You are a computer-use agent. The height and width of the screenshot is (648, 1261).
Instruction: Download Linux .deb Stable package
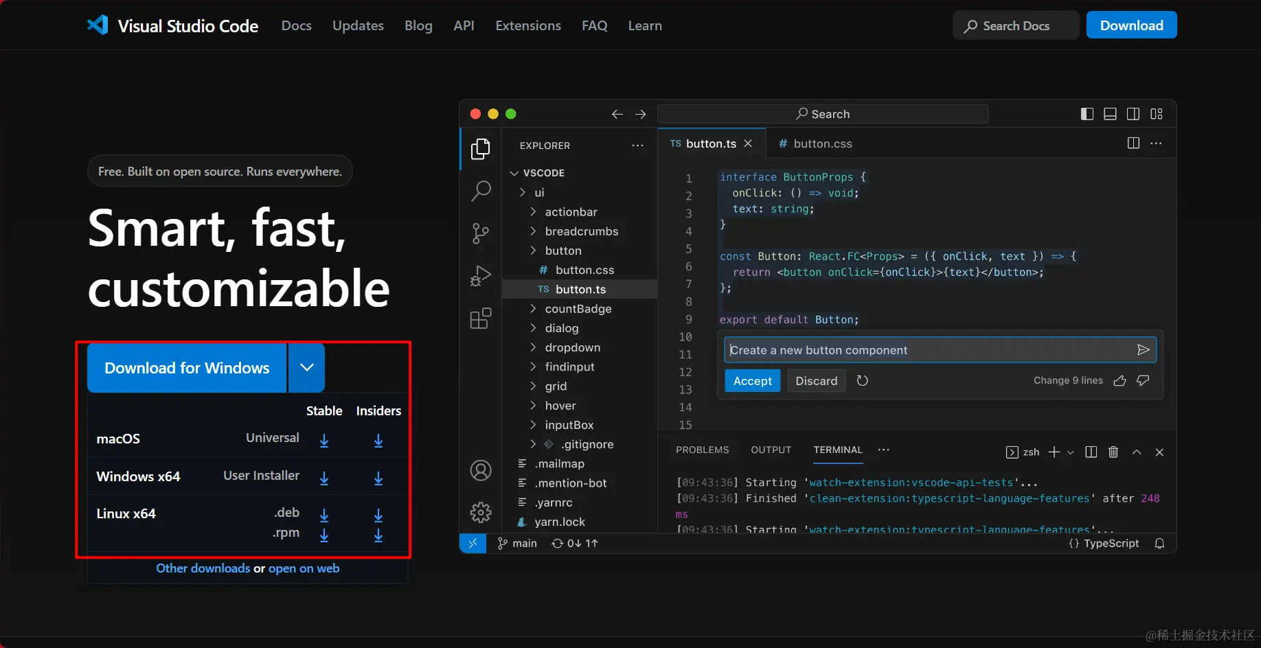tap(324, 515)
